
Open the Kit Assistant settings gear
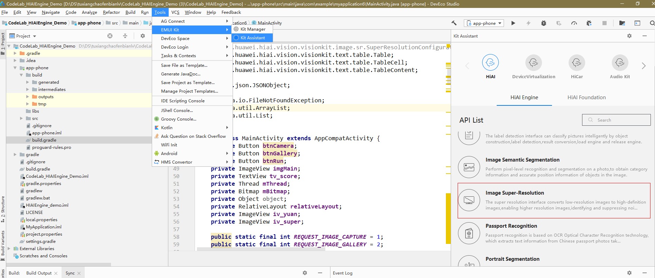coord(629,36)
